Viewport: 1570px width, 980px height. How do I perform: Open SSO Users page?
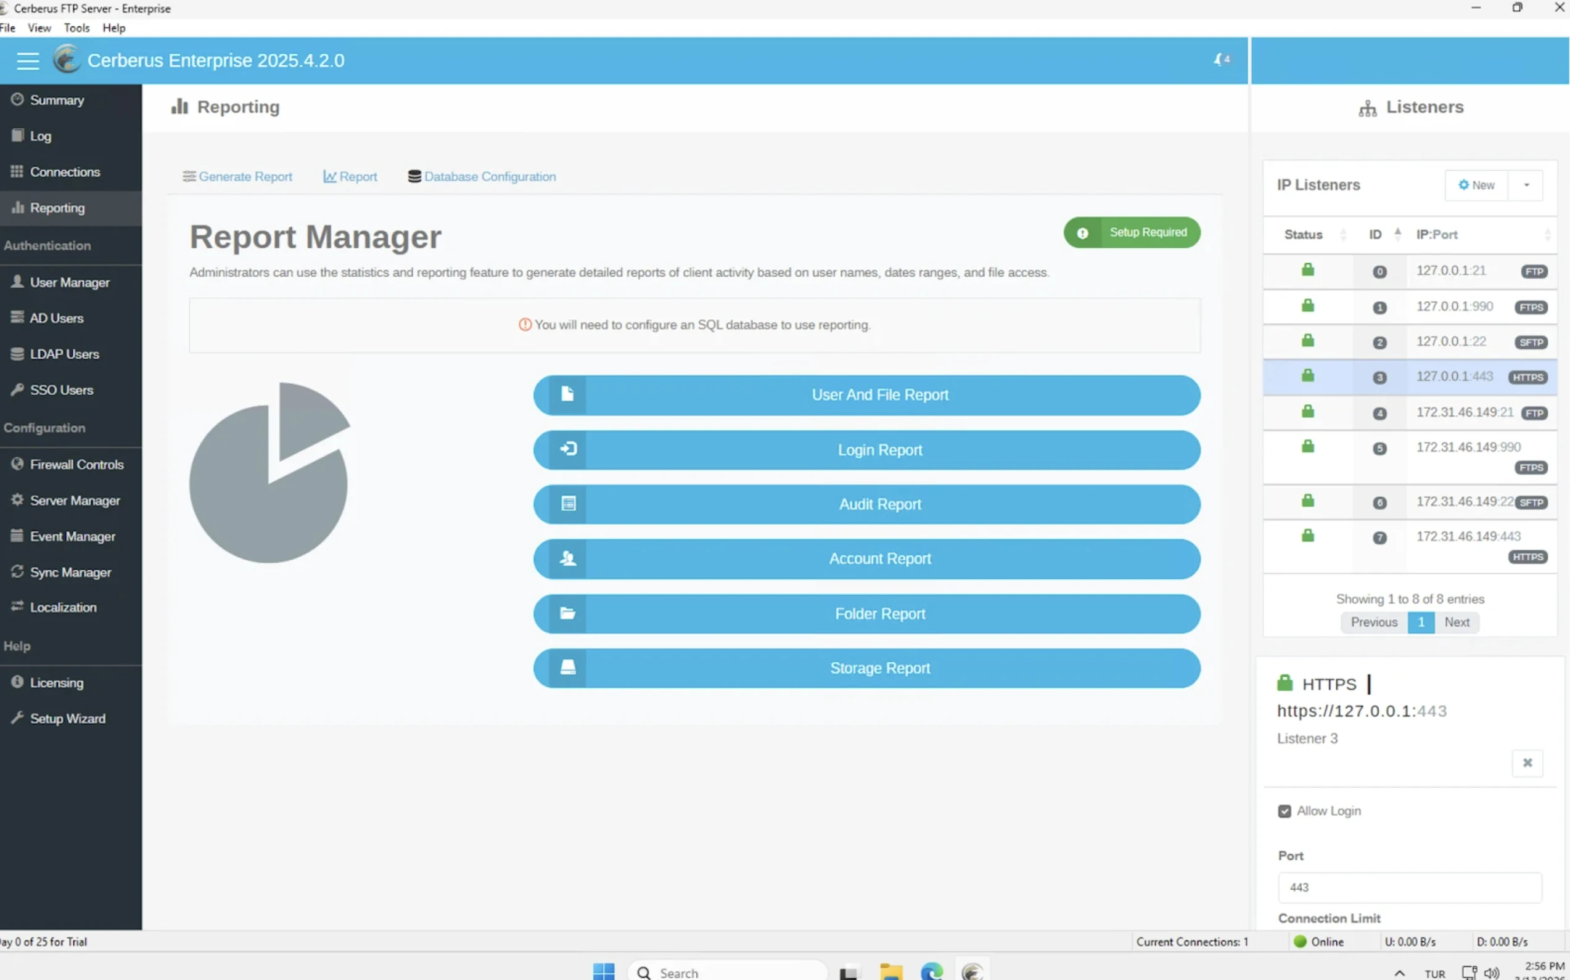(x=71, y=390)
